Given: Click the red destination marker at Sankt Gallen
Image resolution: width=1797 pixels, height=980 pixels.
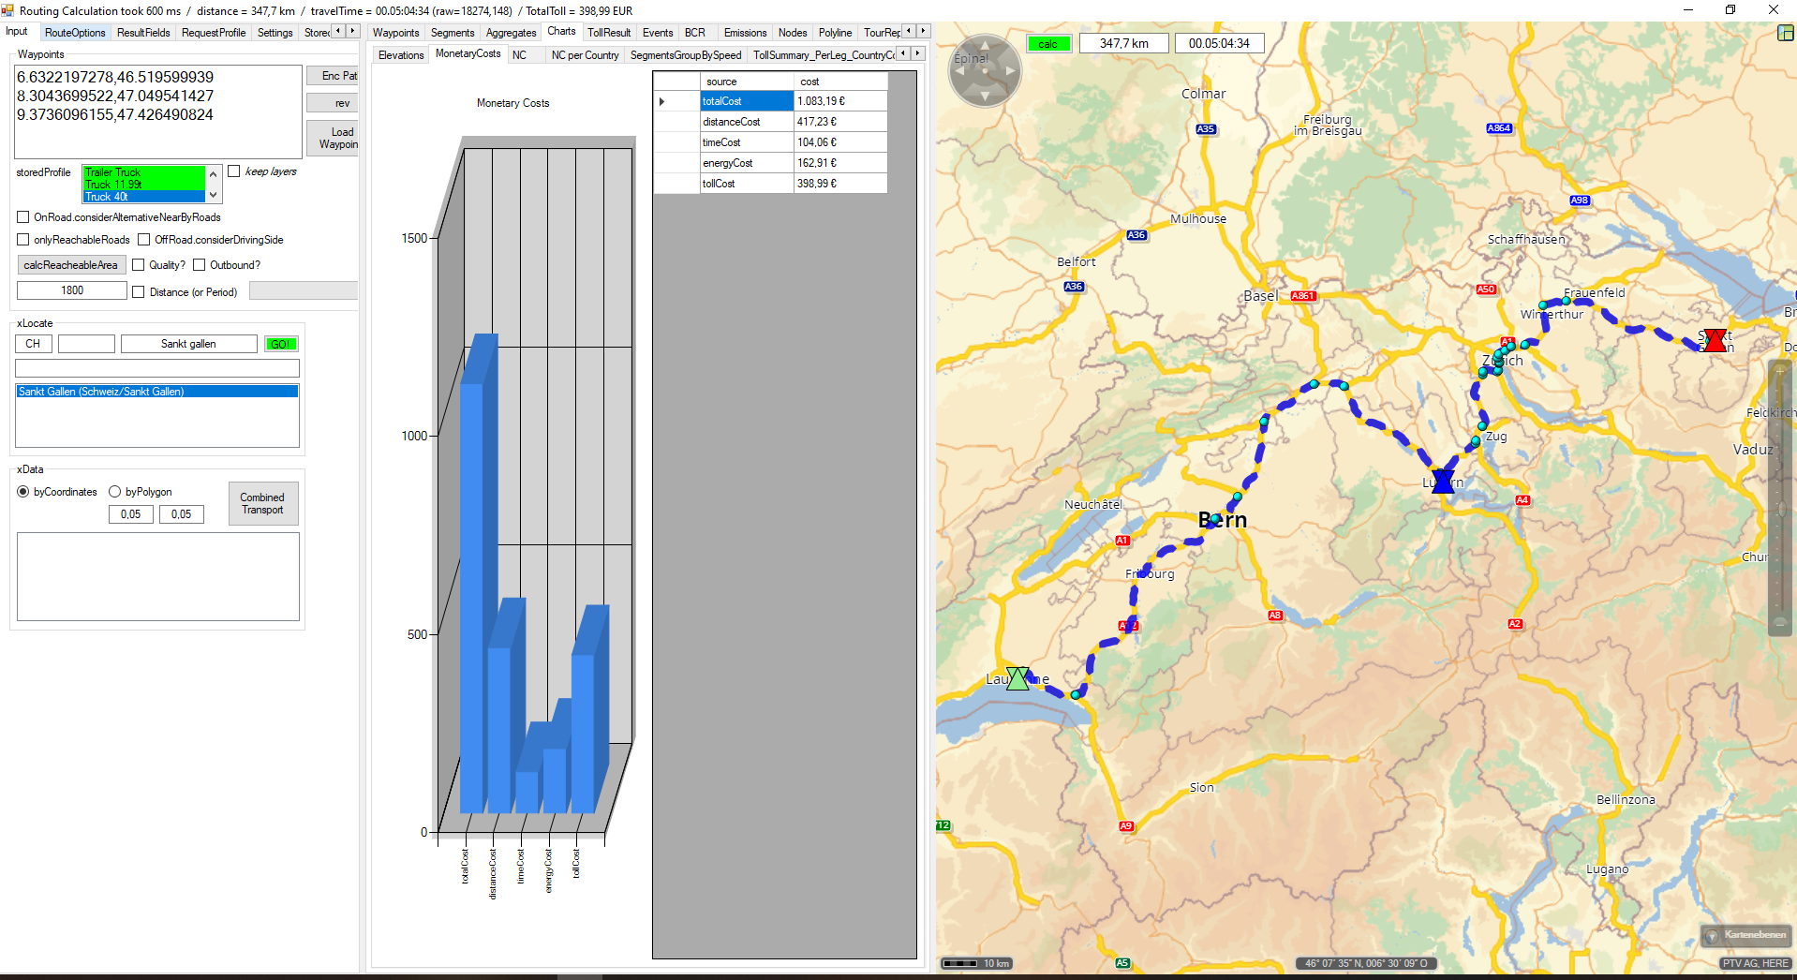Looking at the screenshot, I should (1715, 340).
